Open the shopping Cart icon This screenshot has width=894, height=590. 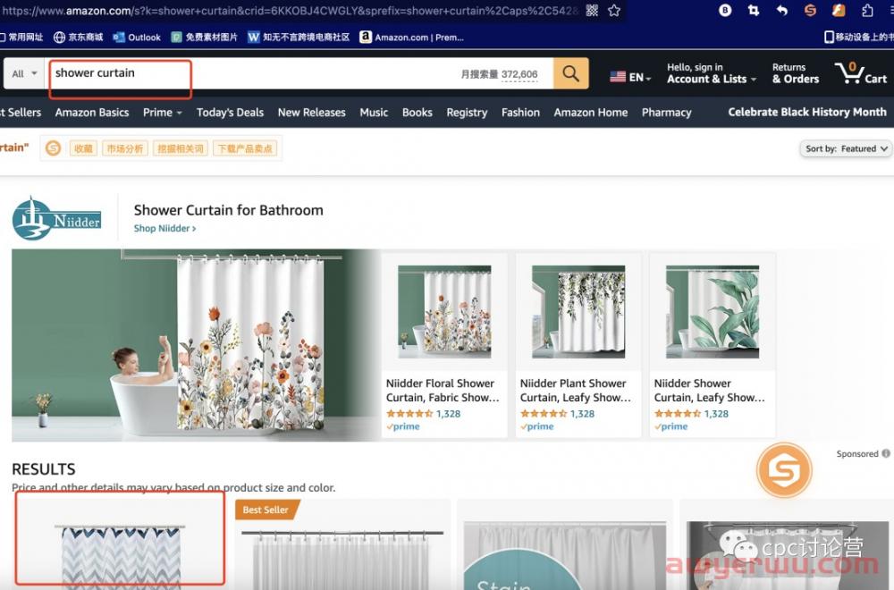(x=861, y=73)
